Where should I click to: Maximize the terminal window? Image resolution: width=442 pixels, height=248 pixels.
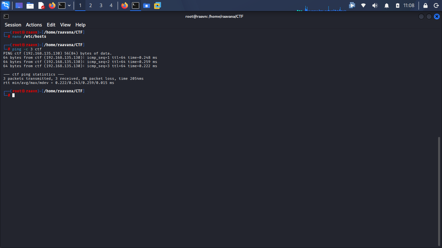point(429,16)
